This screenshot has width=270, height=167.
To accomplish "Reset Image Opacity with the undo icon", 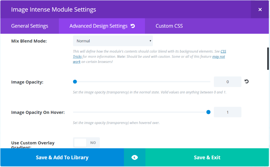I will (246, 82).
